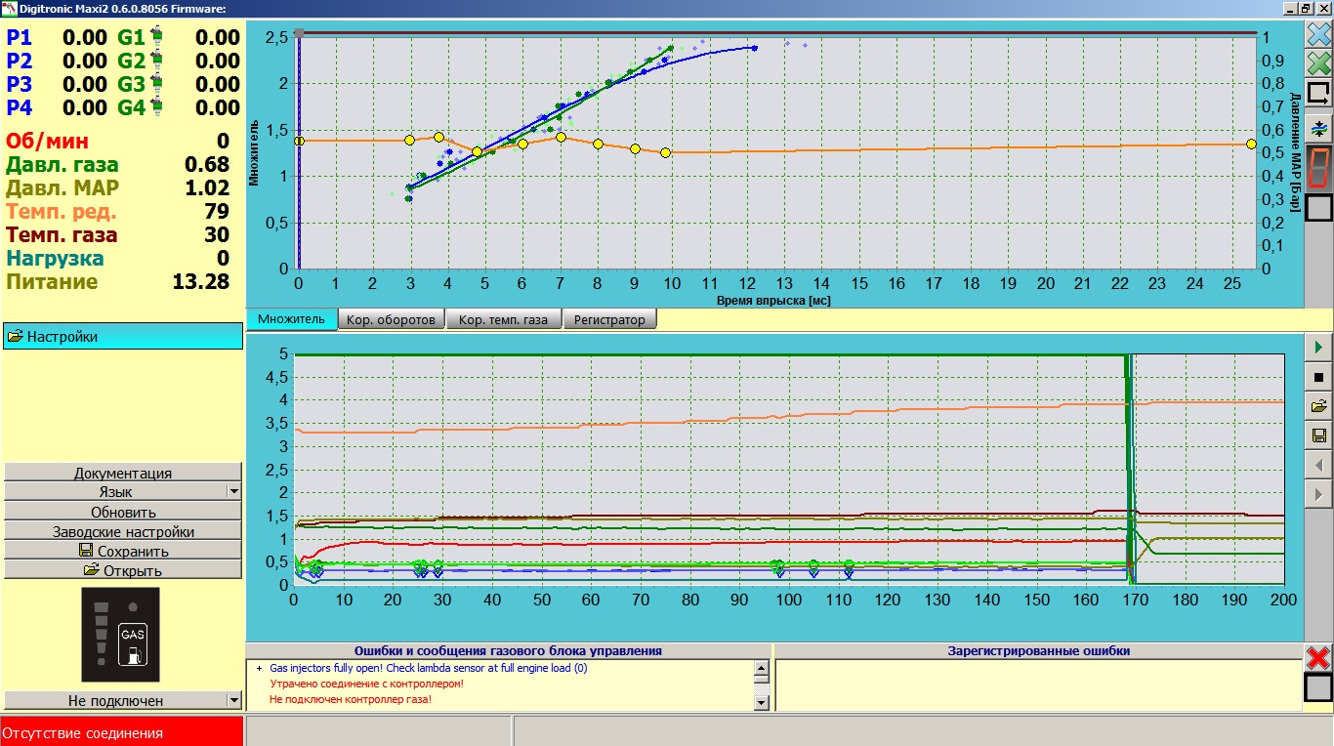
Task: Click the Документация button
Action: [123, 473]
